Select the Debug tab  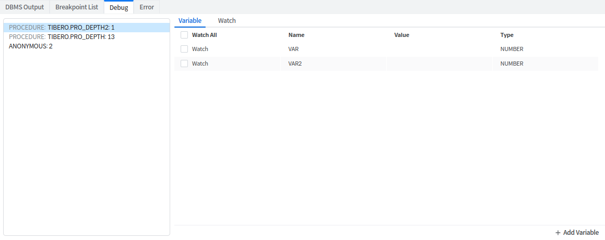(x=118, y=7)
